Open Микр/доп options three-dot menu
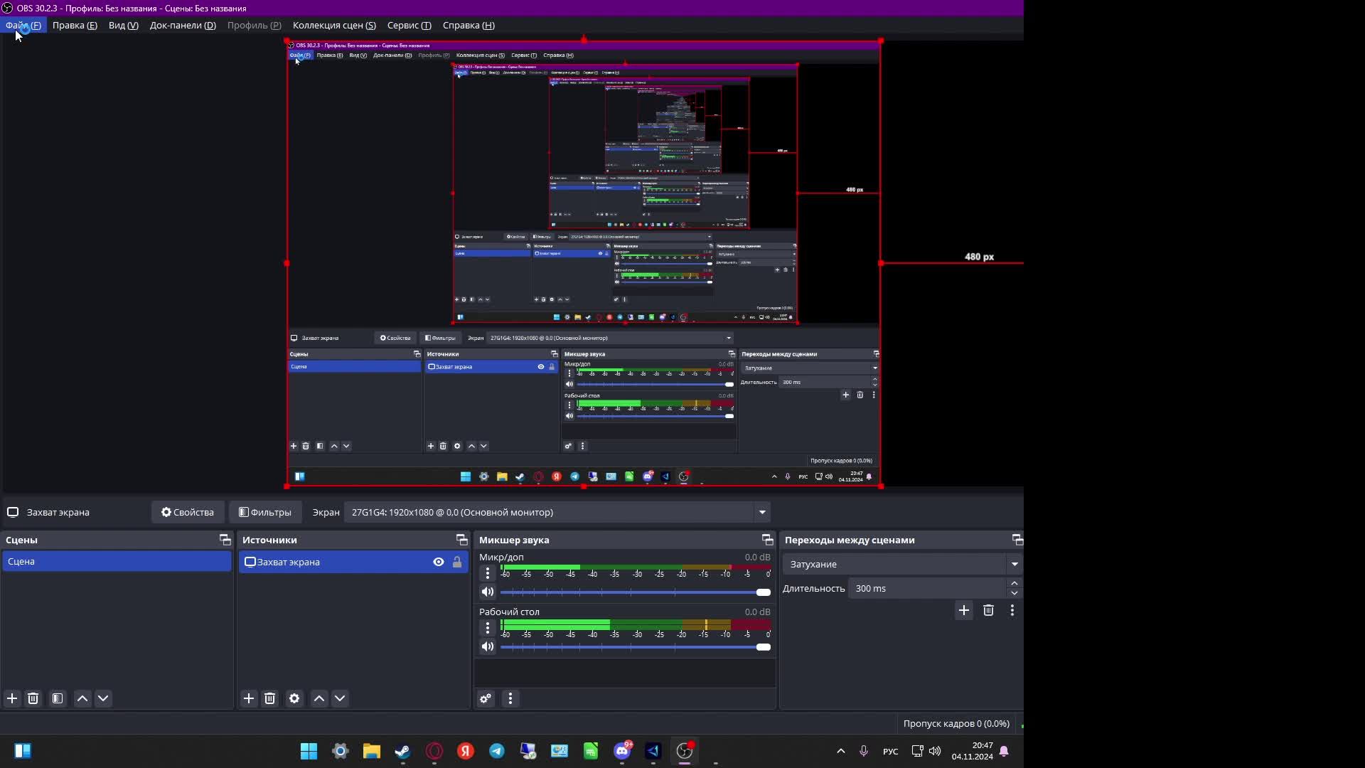This screenshot has height=768, width=1365. click(488, 573)
